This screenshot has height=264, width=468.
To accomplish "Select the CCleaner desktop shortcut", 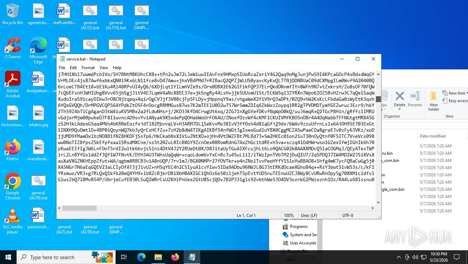I will tap(13, 48).
